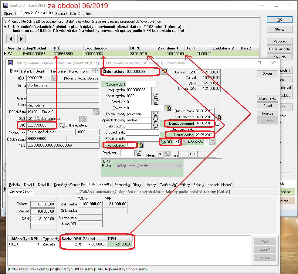Select the FV0000000063 cell in the table
Screen dimensions: 298x274
tap(37, 54)
